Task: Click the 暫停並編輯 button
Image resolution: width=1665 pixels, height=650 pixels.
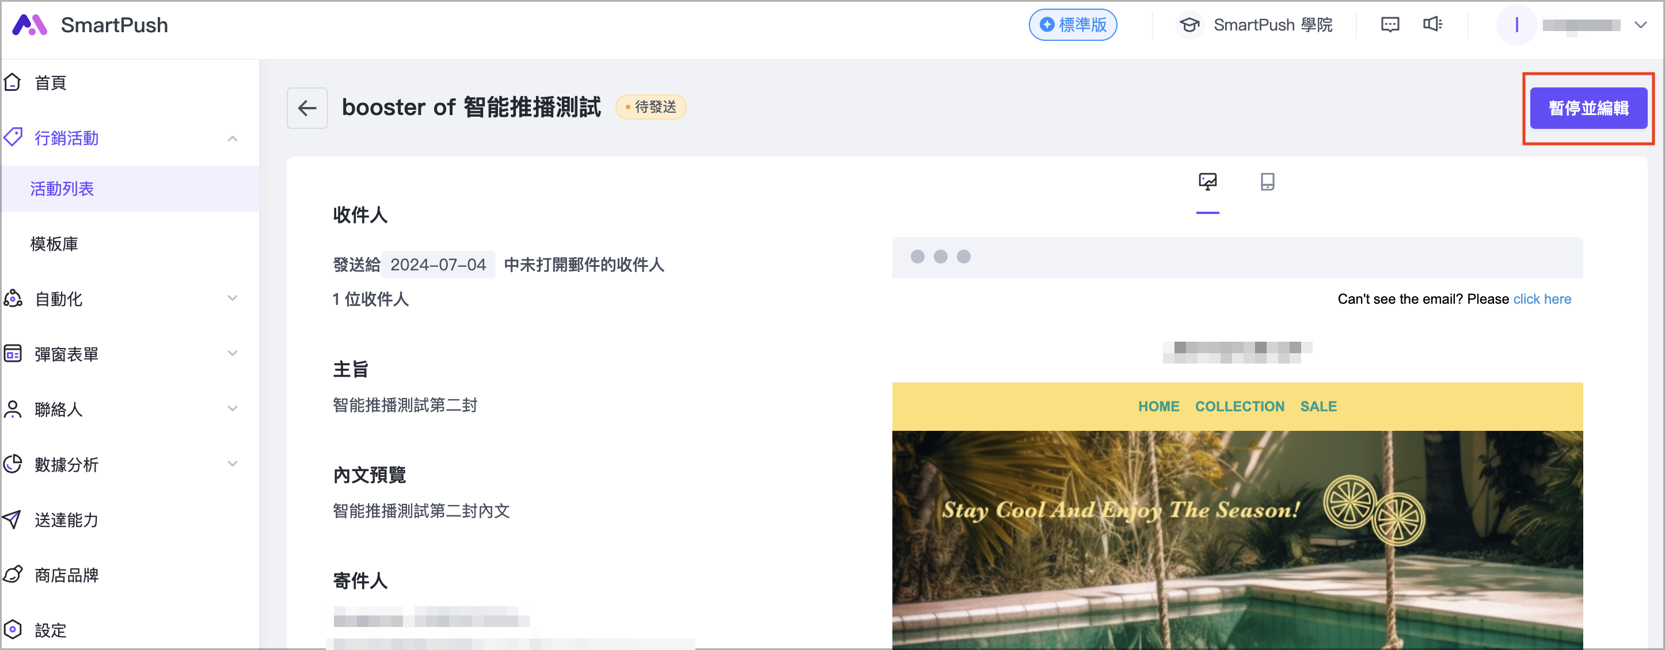Action: [1588, 108]
